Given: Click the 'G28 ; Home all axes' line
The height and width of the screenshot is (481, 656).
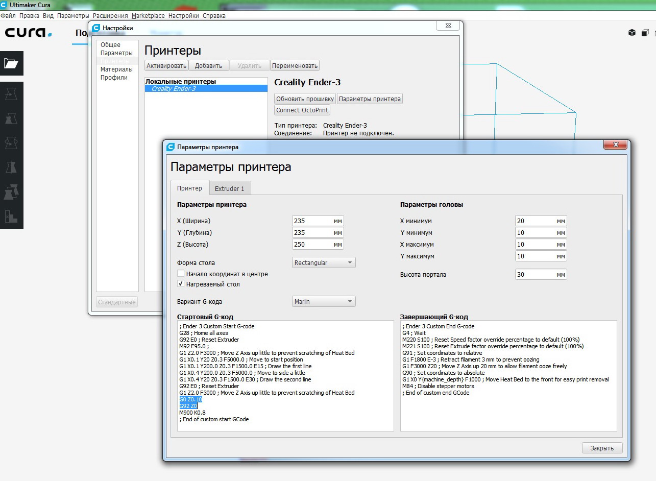Looking at the screenshot, I should coord(204,333).
